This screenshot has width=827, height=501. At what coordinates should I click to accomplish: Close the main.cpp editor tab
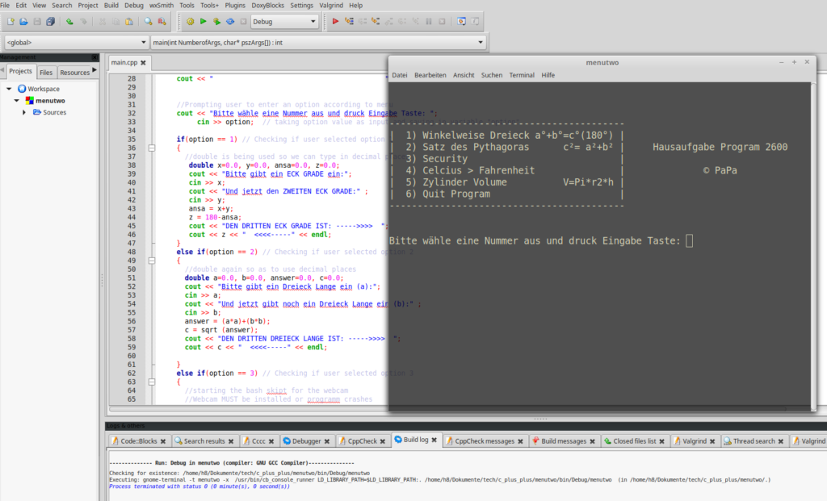click(143, 62)
